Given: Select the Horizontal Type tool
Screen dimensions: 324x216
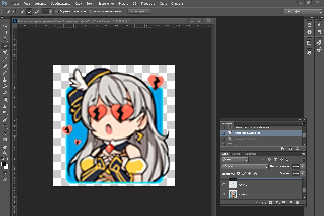Looking at the screenshot, I should pyautogui.click(x=5, y=126).
